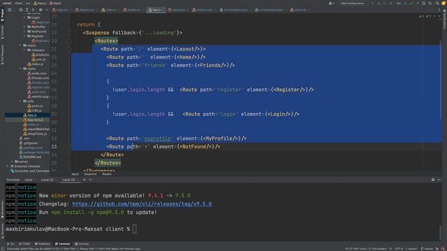
Task: Expand the MyProfile folder
Action: tap(24, 26)
